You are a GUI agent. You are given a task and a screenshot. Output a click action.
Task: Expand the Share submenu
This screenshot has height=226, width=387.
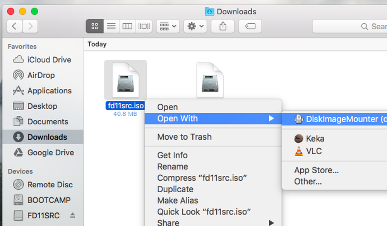pyautogui.click(x=213, y=223)
